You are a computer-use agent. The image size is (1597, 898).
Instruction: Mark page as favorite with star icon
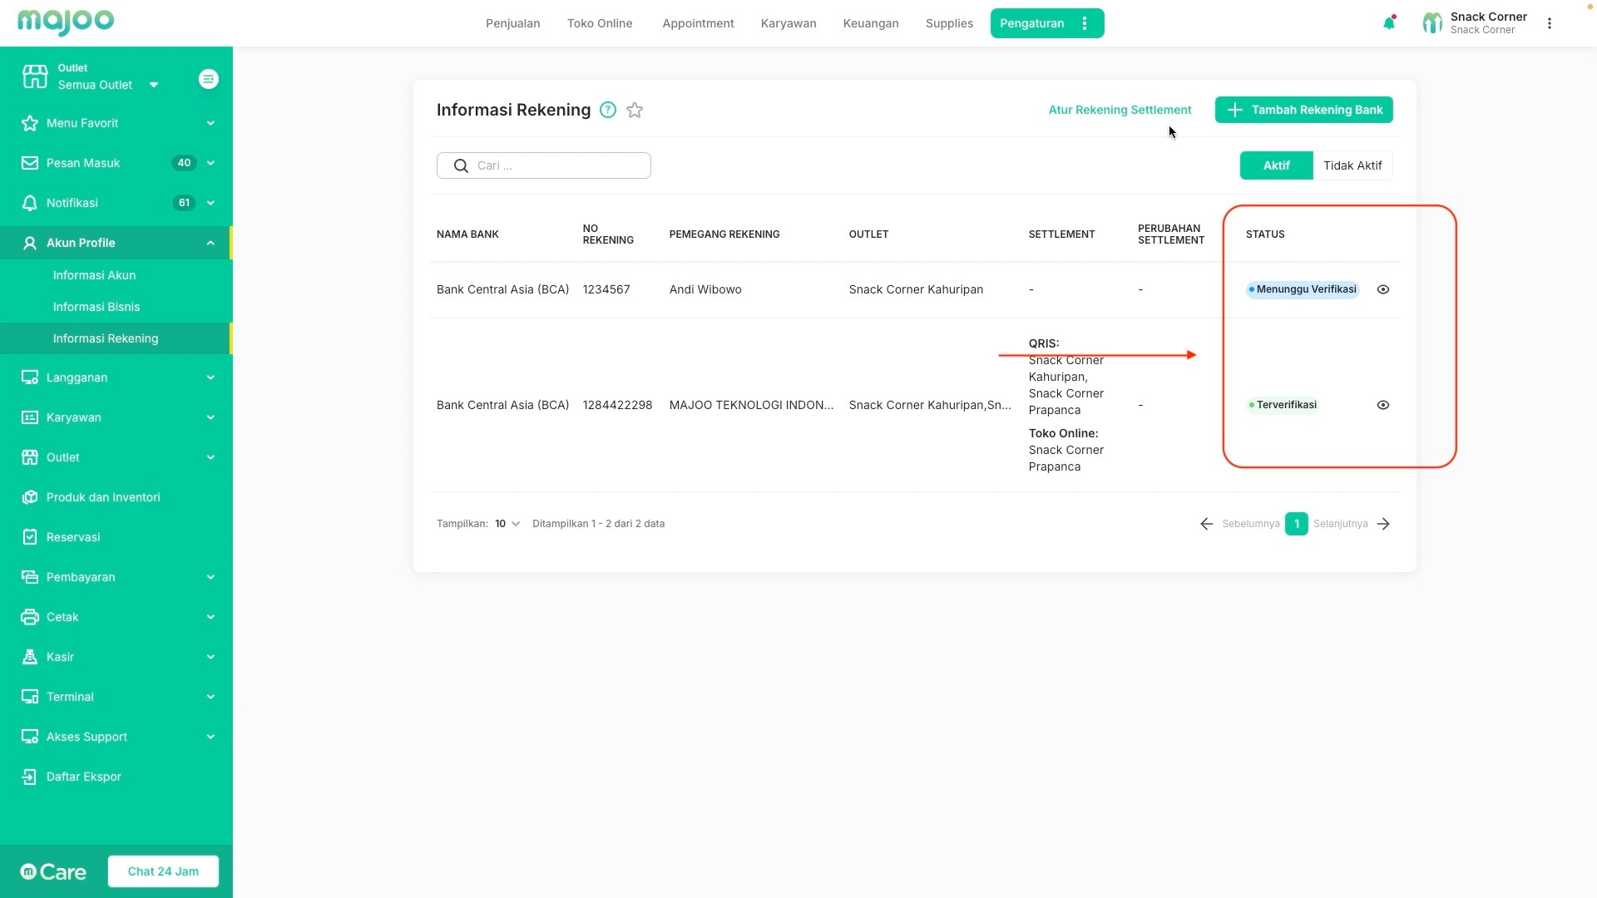635,110
